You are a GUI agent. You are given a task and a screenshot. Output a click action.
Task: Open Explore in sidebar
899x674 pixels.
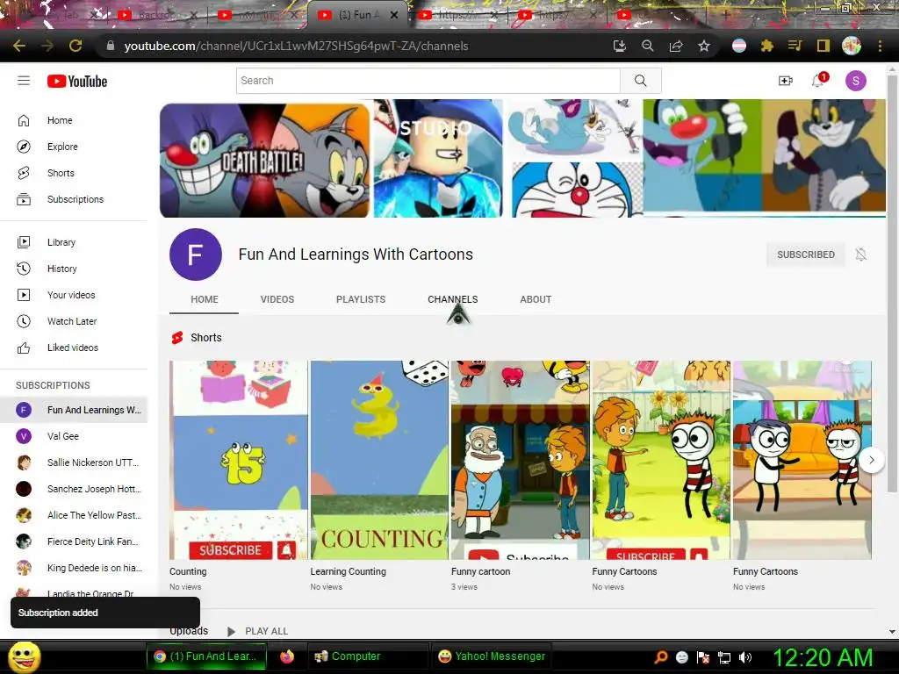[74, 147]
